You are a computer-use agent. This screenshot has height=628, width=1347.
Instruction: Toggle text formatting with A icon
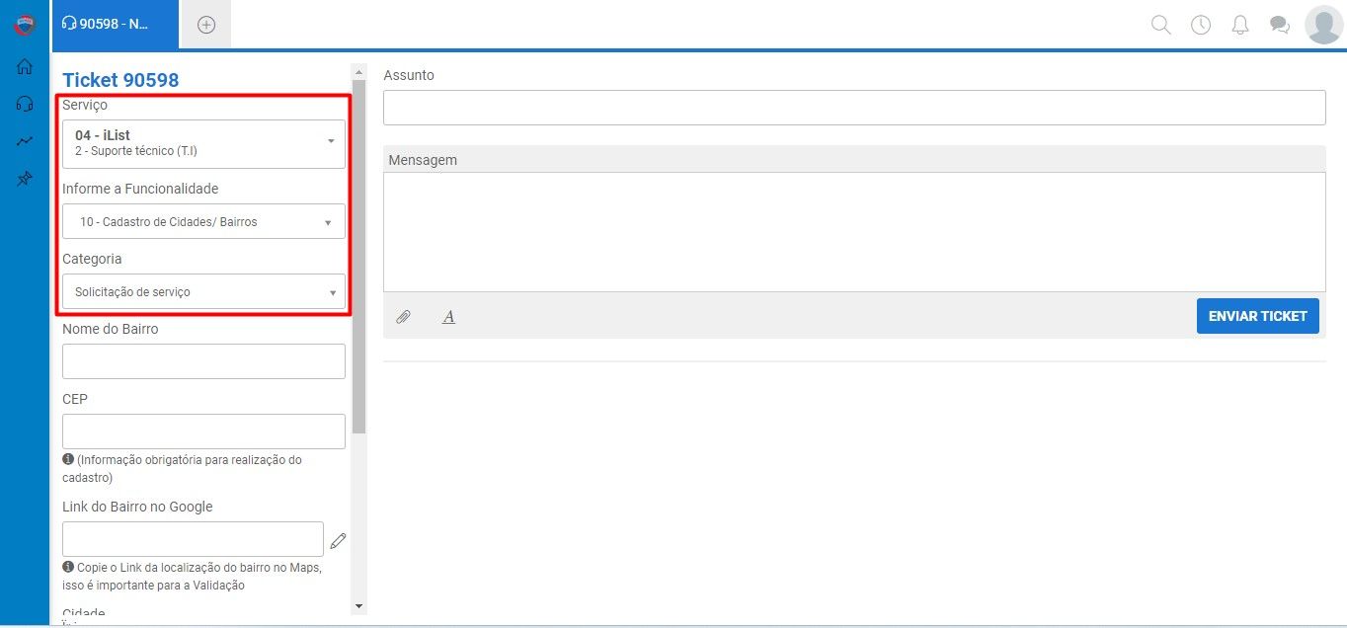tap(448, 317)
